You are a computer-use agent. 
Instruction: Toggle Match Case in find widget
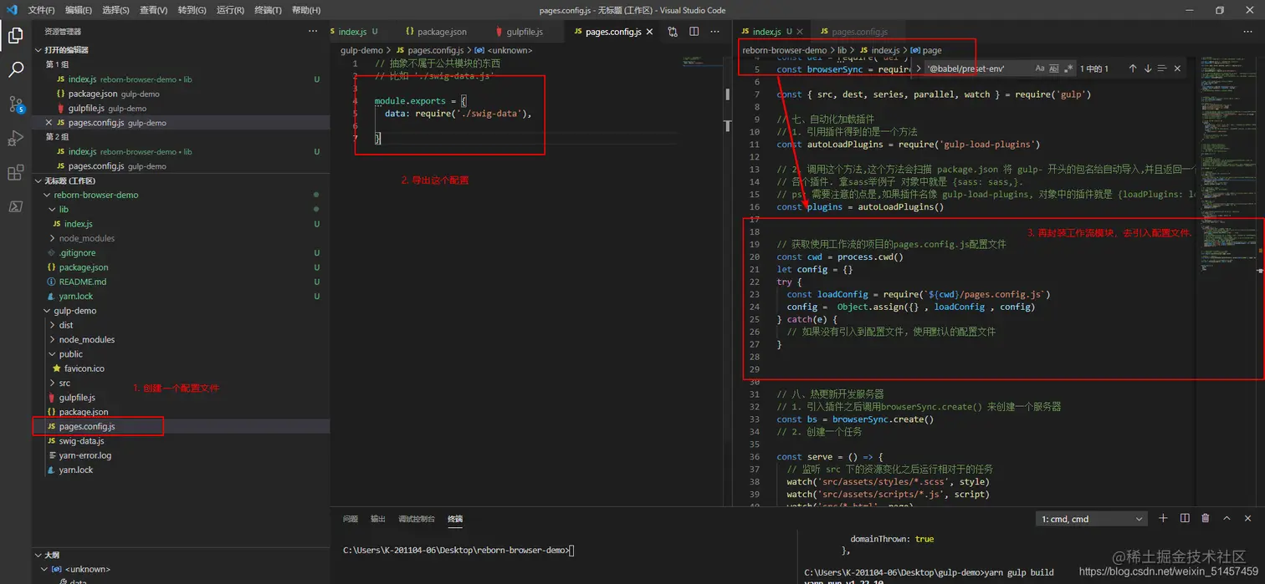pos(1040,69)
